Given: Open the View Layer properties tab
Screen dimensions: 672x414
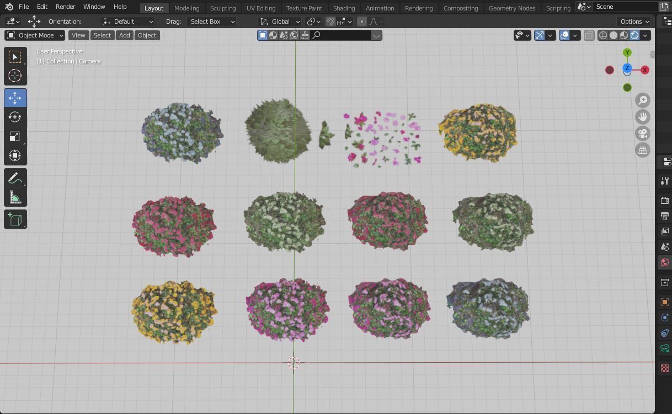Looking at the screenshot, I should pos(665,231).
